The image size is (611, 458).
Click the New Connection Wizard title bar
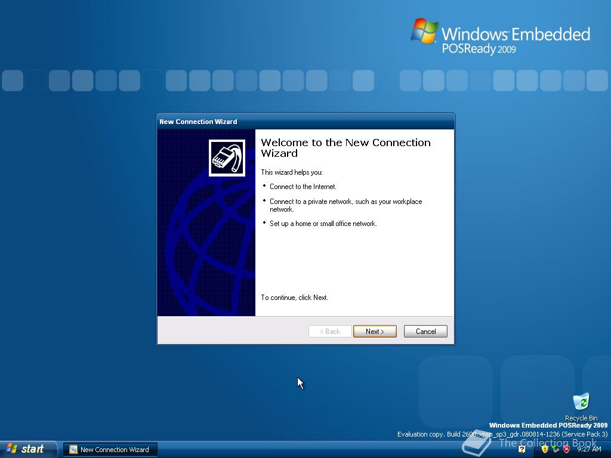coord(305,122)
